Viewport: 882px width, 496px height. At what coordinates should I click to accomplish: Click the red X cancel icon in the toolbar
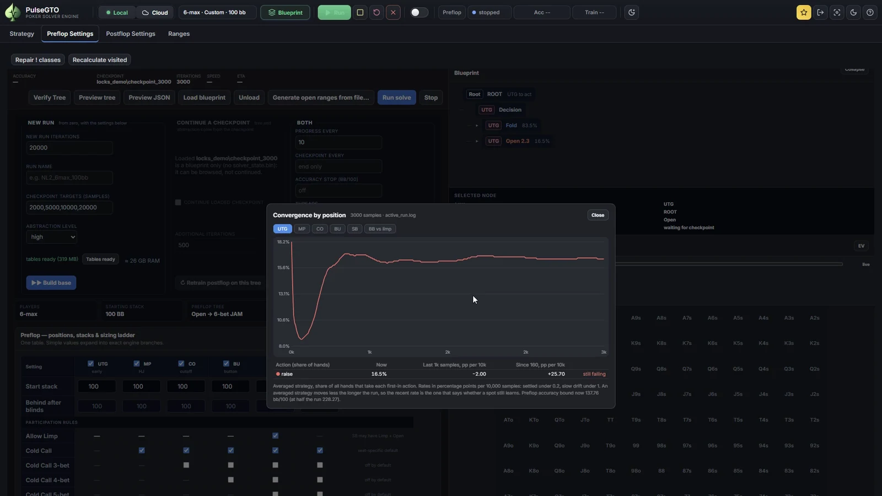(393, 12)
